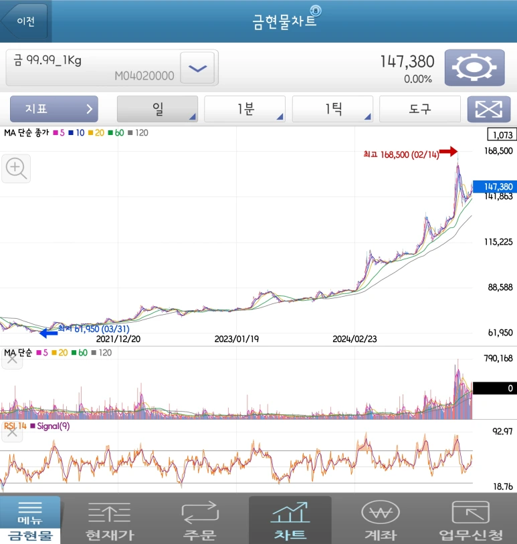517x544 pixels.
Task: Click the 2023/01/19 date axis label
Action: point(237,339)
